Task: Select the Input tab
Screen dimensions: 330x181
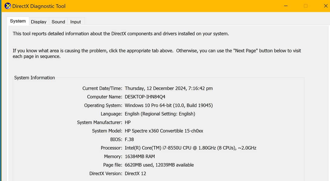Action: coord(75,22)
